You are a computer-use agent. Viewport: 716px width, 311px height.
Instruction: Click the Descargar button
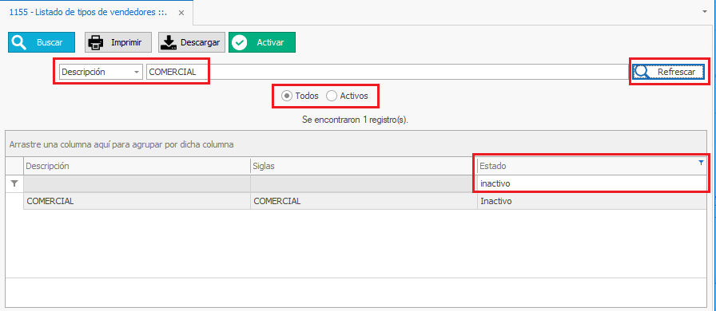coord(192,42)
